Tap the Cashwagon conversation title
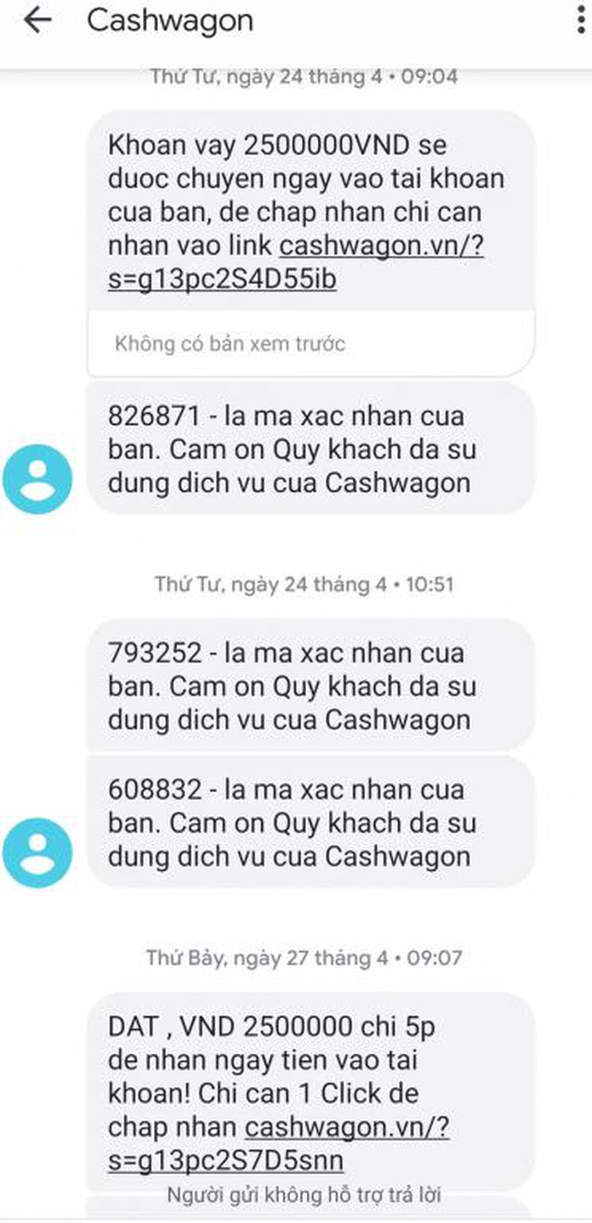 click(170, 21)
